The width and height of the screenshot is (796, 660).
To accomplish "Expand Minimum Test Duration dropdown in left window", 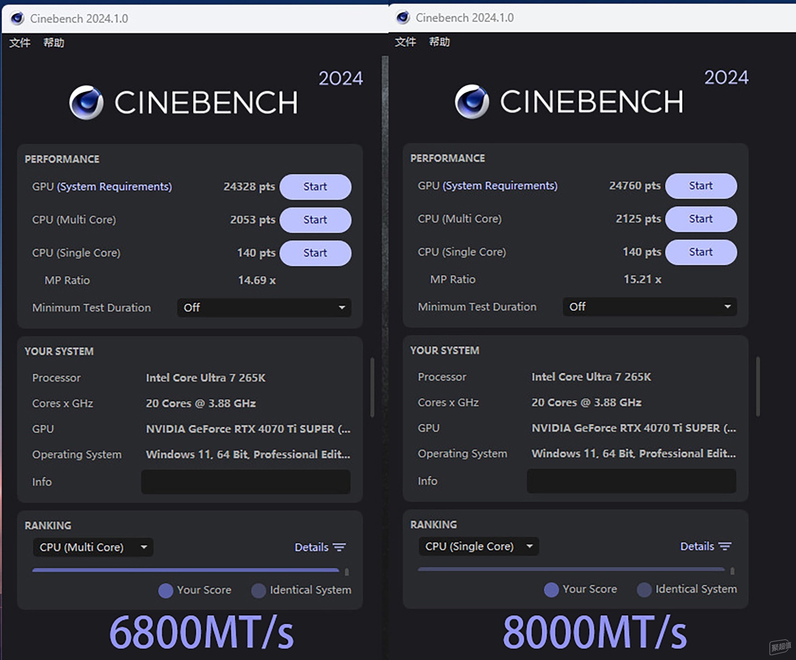I will [264, 308].
